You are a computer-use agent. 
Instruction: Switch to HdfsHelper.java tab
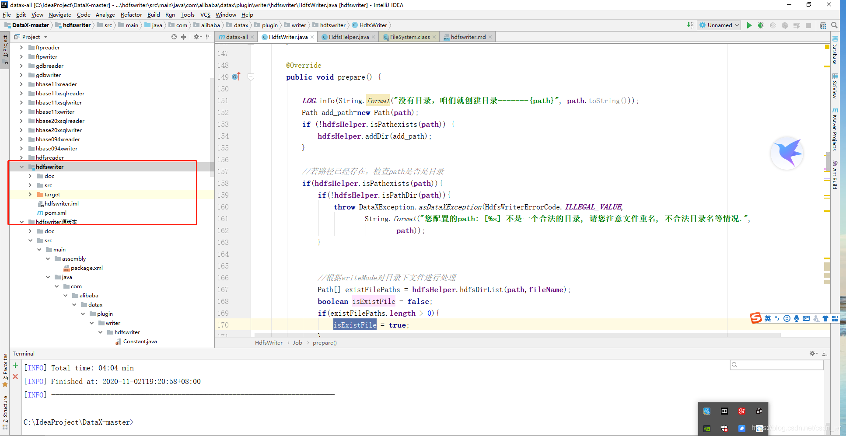[348, 37]
